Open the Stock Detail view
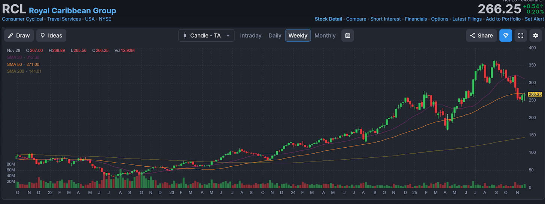The image size is (545, 204). tap(328, 19)
